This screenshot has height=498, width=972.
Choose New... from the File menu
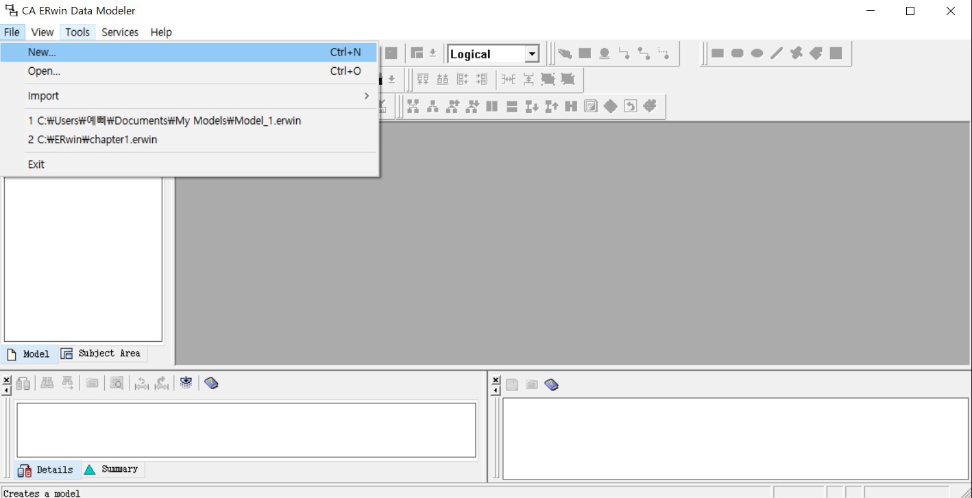point(189,52)
